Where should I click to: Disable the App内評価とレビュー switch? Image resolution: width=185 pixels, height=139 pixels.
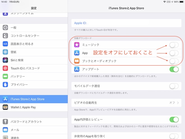(174, 120)
